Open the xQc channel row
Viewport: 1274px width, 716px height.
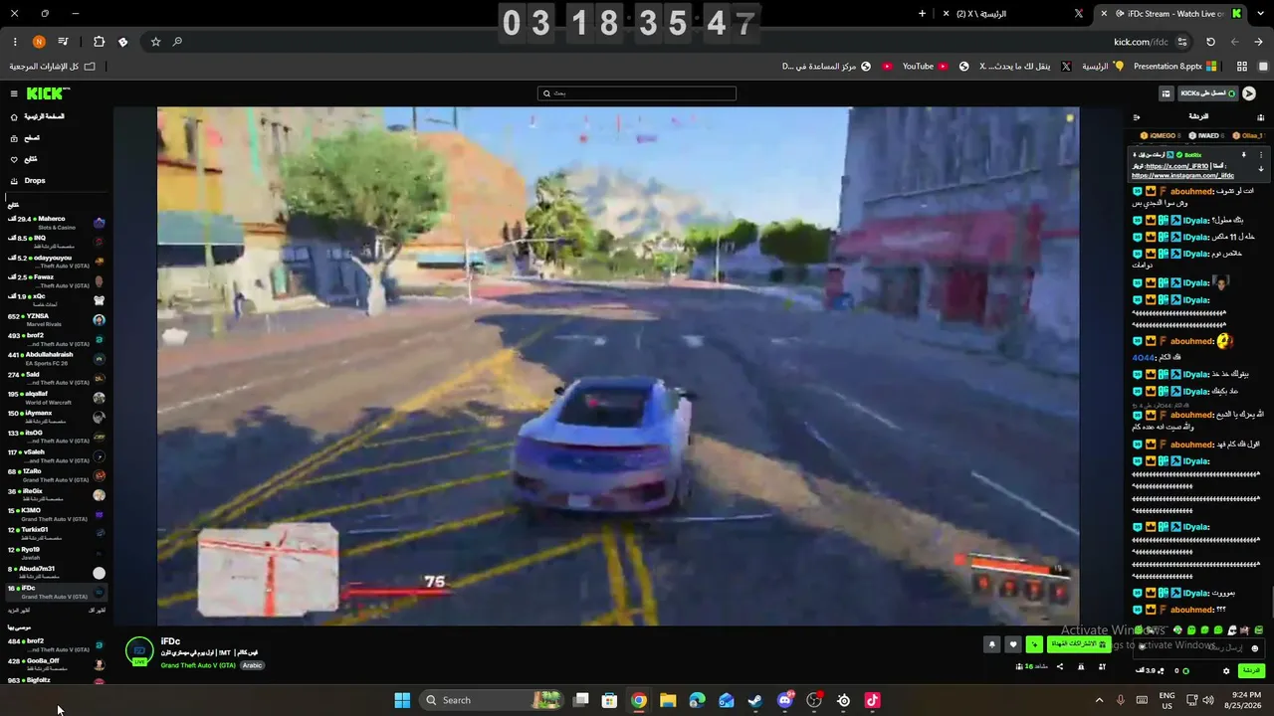(x=57, y=299)
